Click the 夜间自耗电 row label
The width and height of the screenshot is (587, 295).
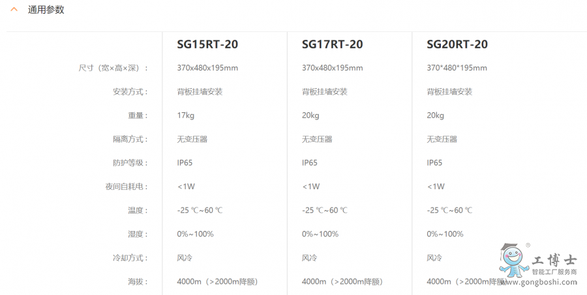tap(127, 187)
